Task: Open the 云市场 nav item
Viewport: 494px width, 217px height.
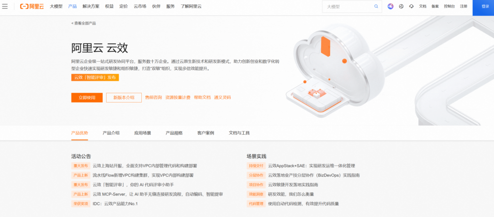Action: pos(140,6)
